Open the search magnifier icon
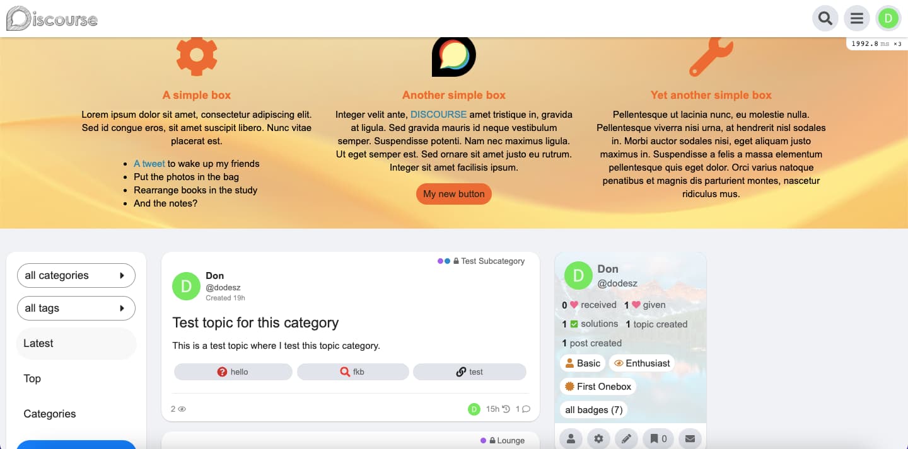 825,18
